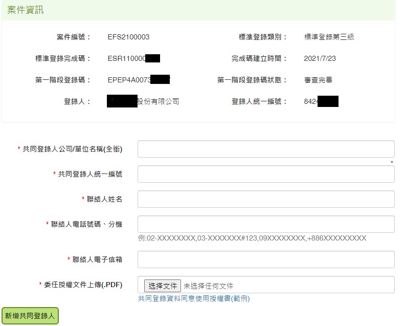Click the 聯絡人電話號碼、分機 input field

click(266, 224)
